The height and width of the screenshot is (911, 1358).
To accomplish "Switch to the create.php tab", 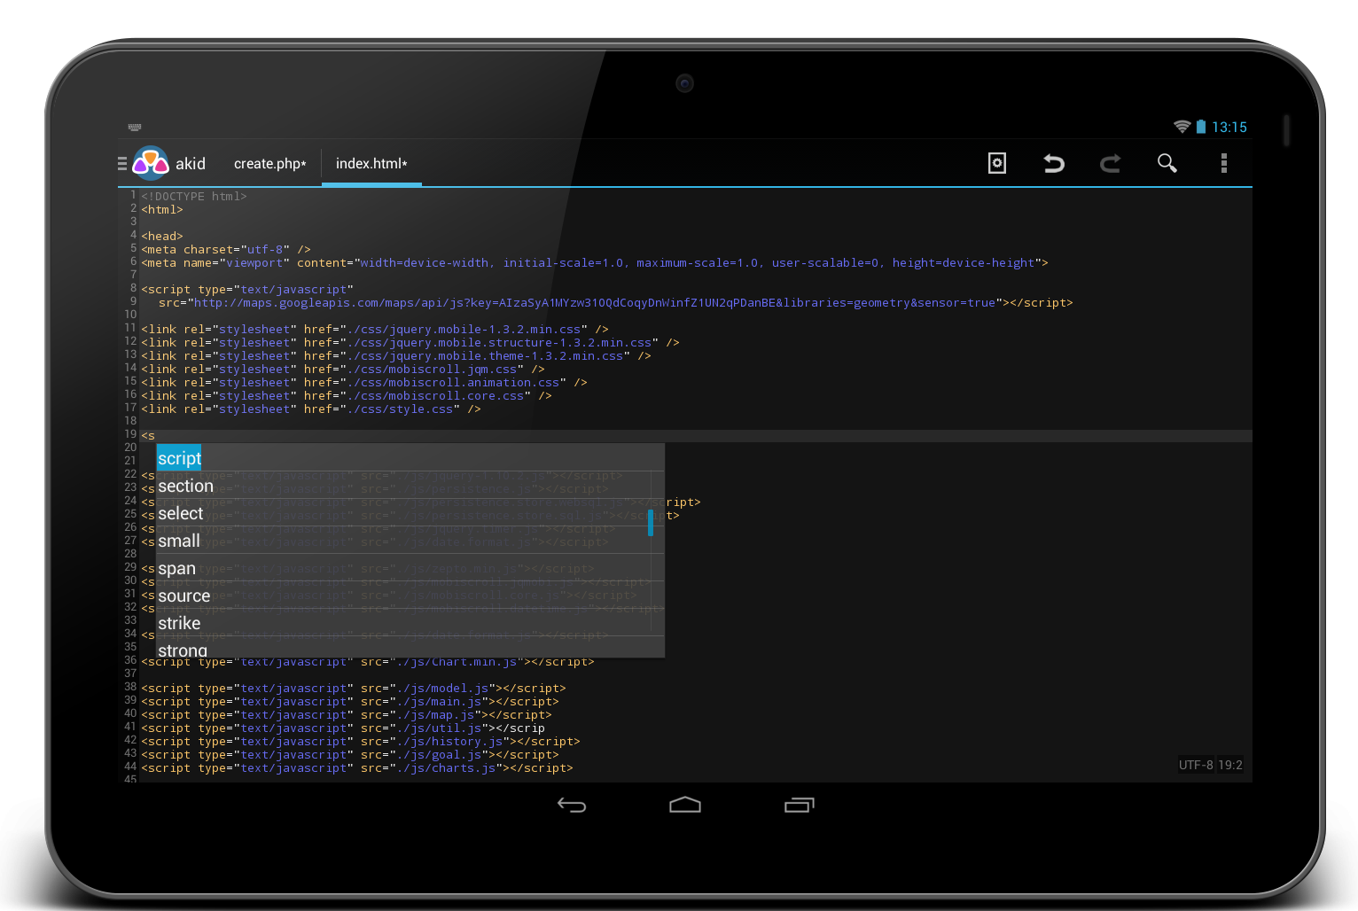I will tap(270, 164).
